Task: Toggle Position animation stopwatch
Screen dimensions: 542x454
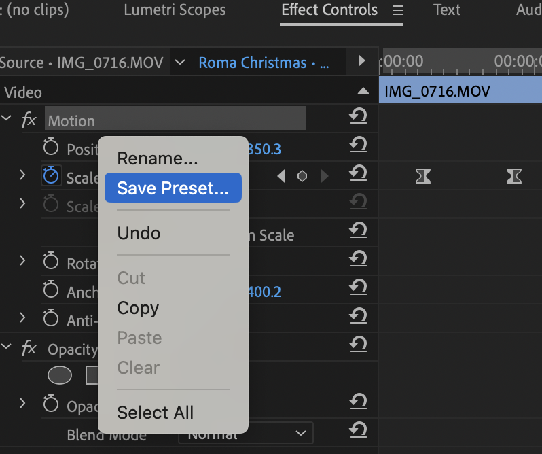Action: [51, 147]
